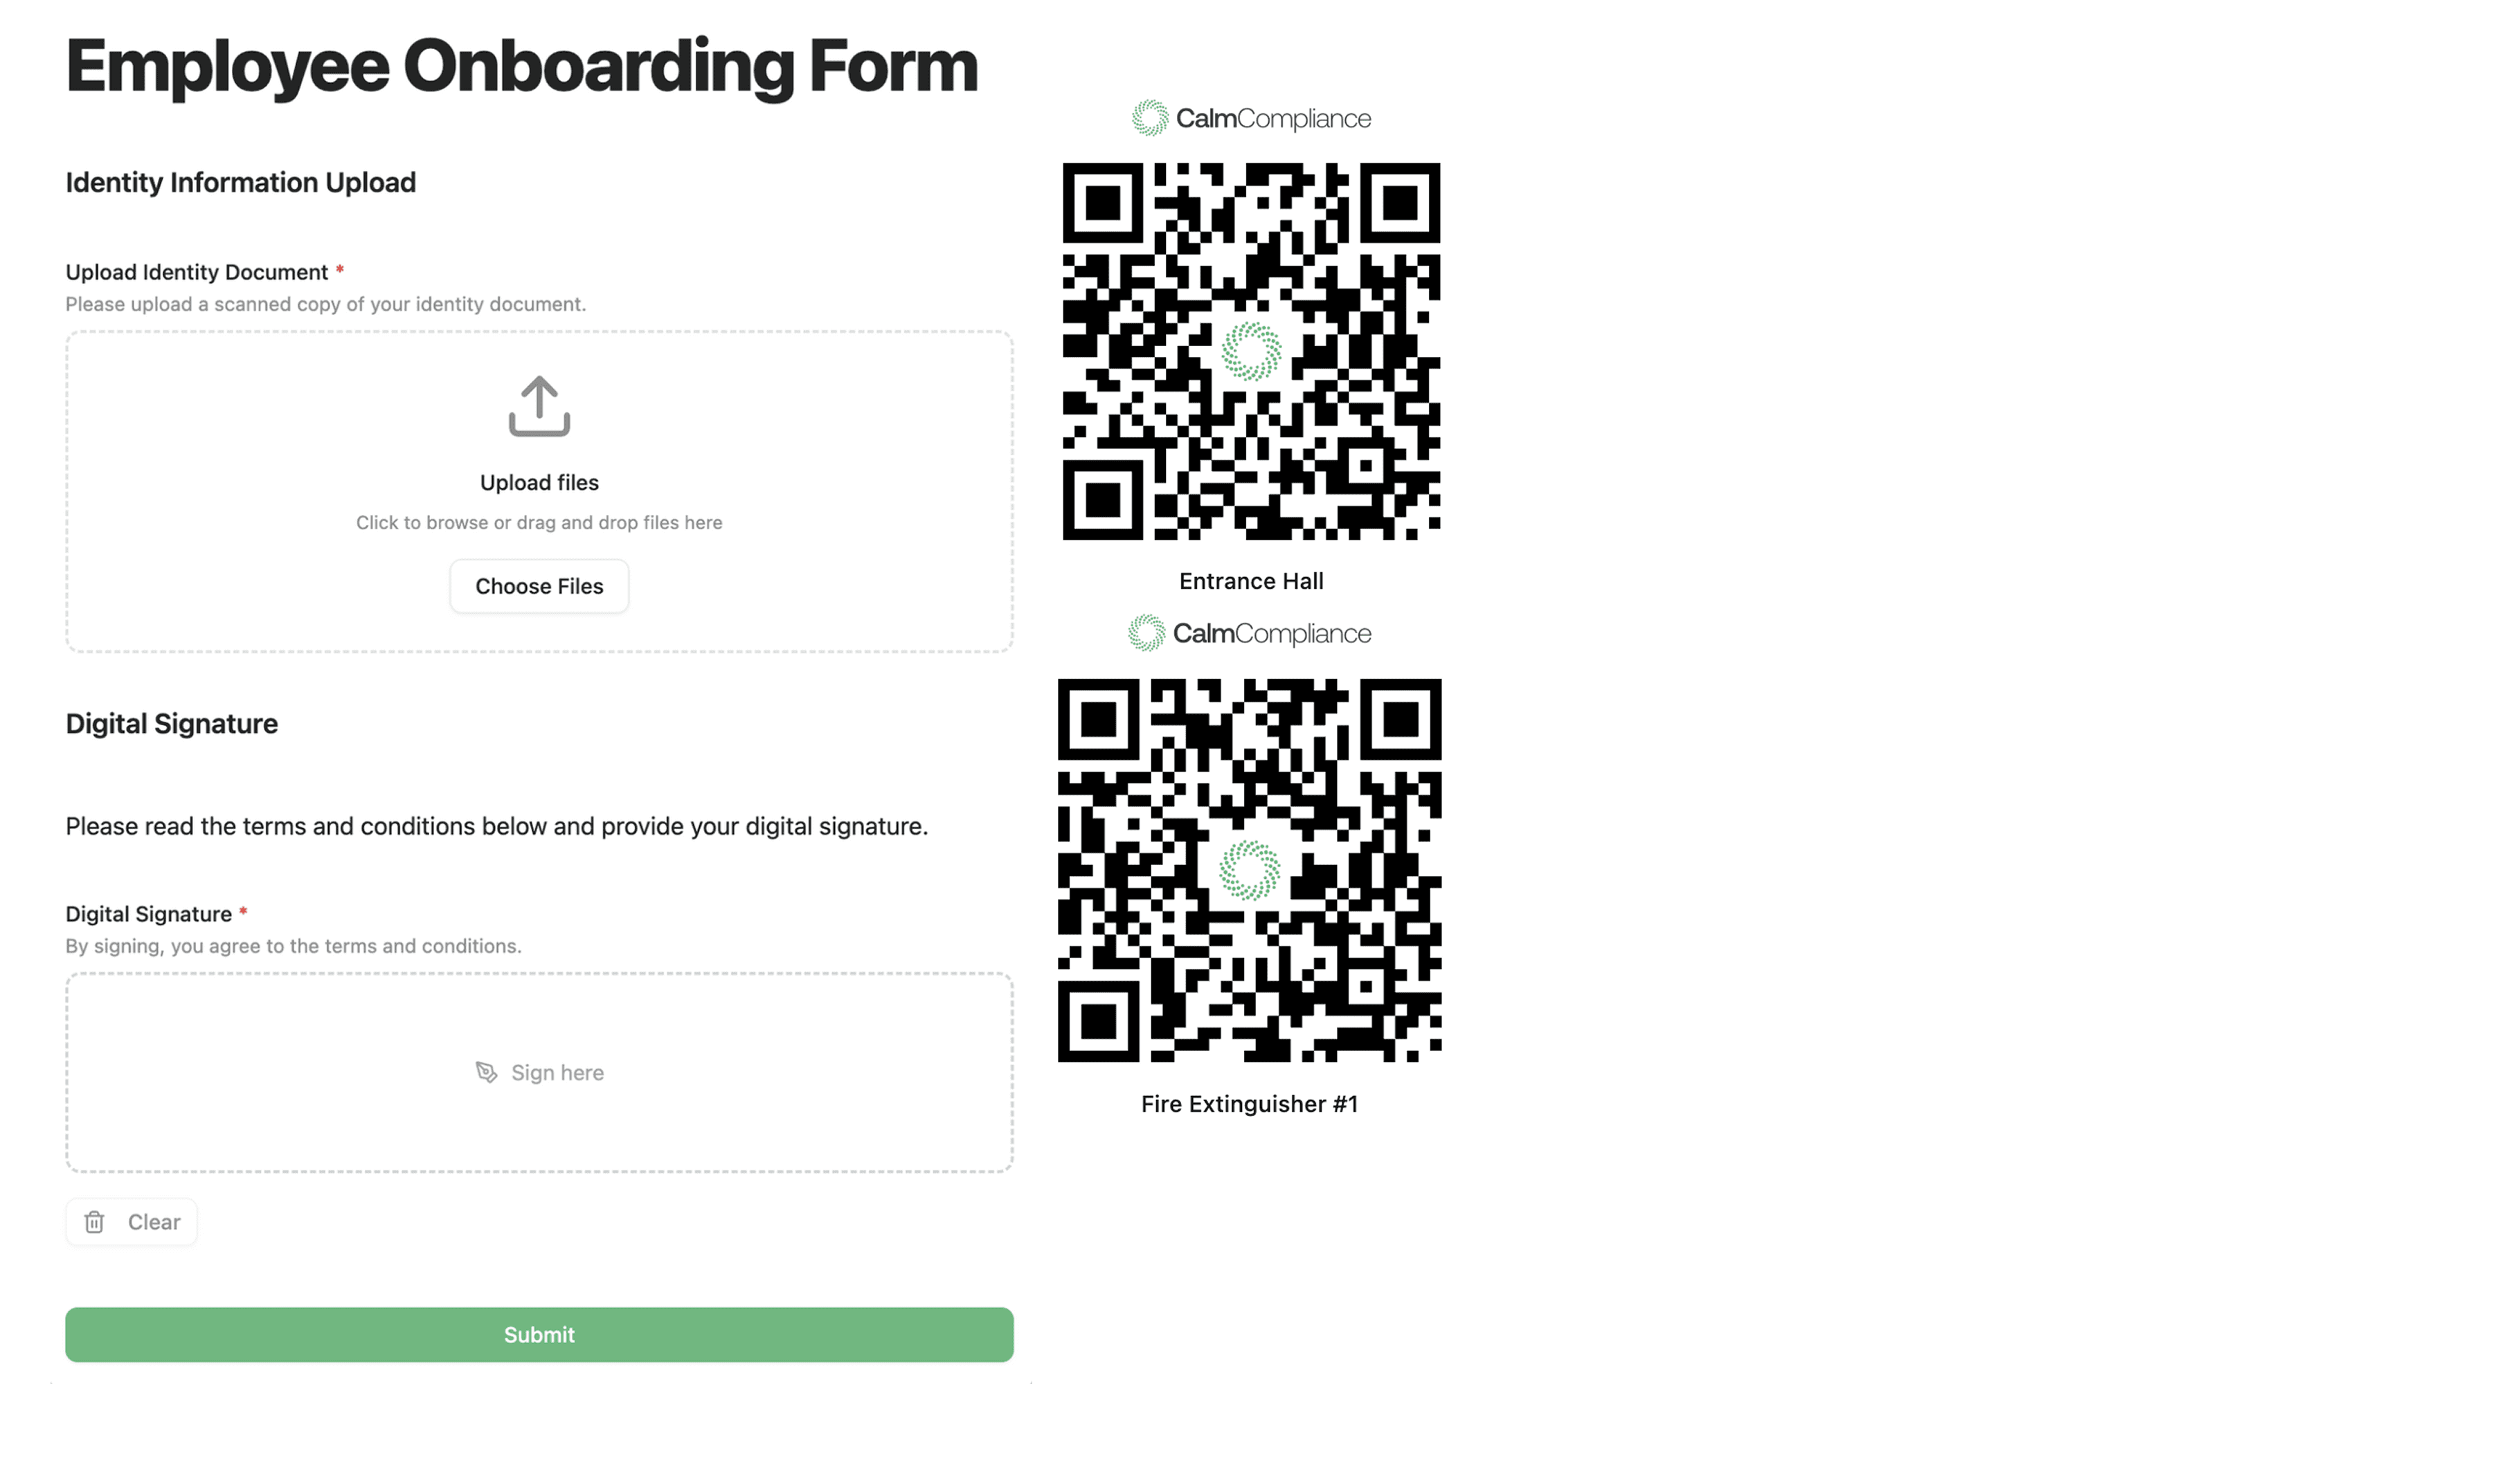The width and height of the screenshot is (2520, 1467).
Task: Clear the digital signature
Action: (132, 1222)
